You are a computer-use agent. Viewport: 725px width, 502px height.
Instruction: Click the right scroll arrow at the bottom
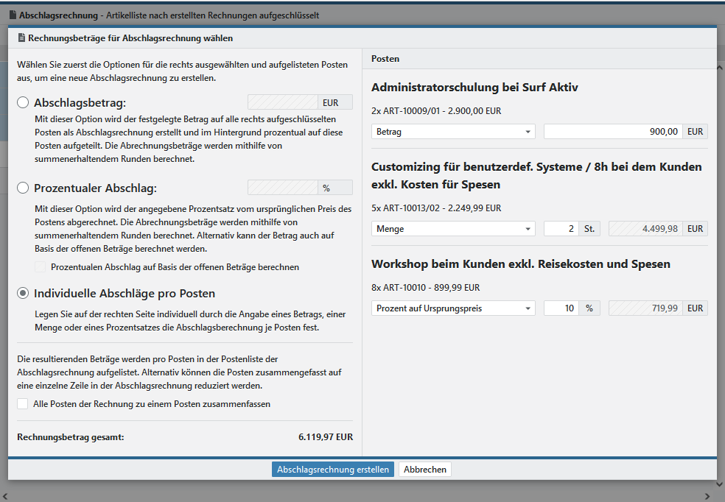[x=708, y=495]
